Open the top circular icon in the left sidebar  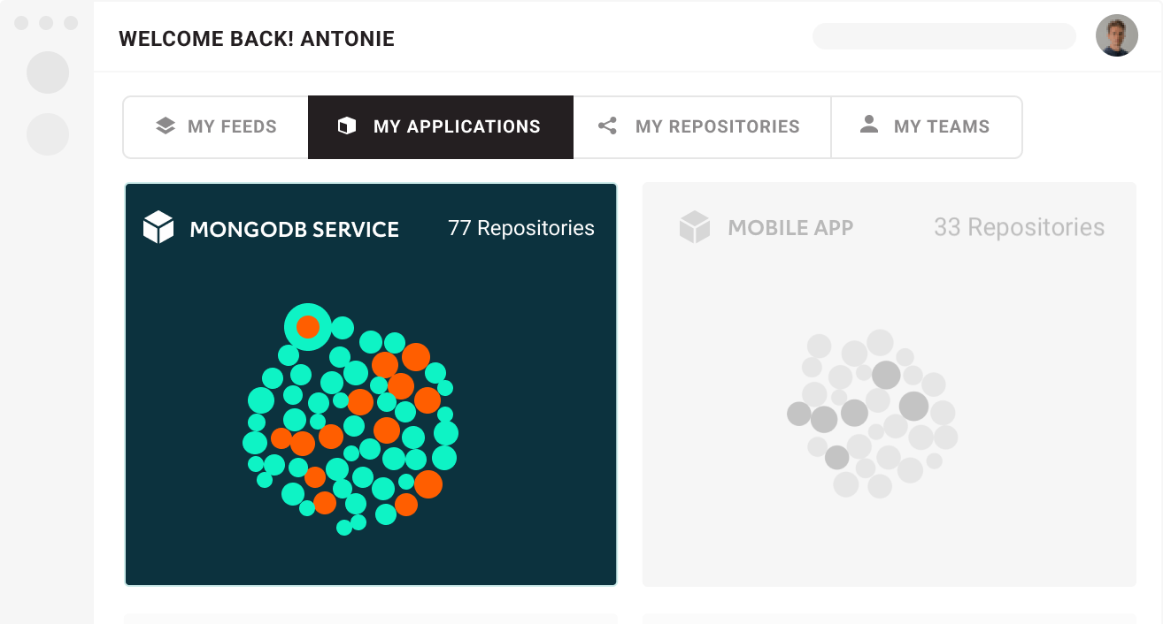(x=48, y=72)
